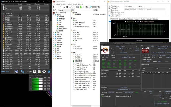171x107 pixels.
Task: Toggle CPU checkbox on temperature graph
Action: click(x=135, y=22)
